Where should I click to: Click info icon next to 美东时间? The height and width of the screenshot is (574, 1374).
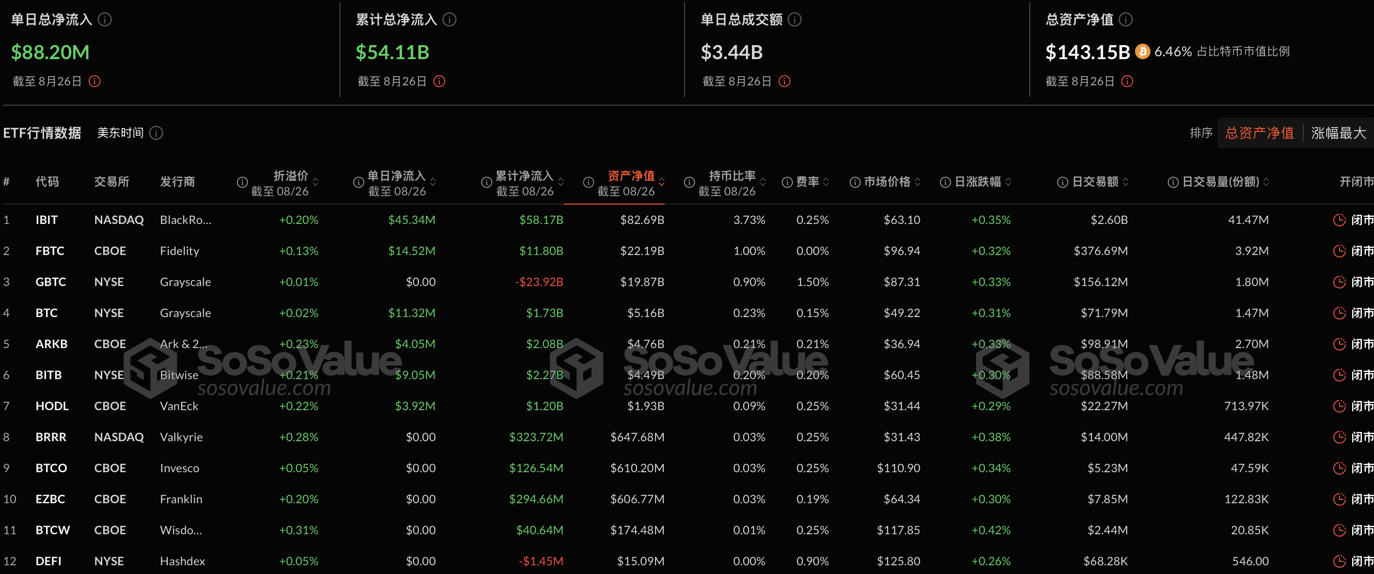point(156,133)
